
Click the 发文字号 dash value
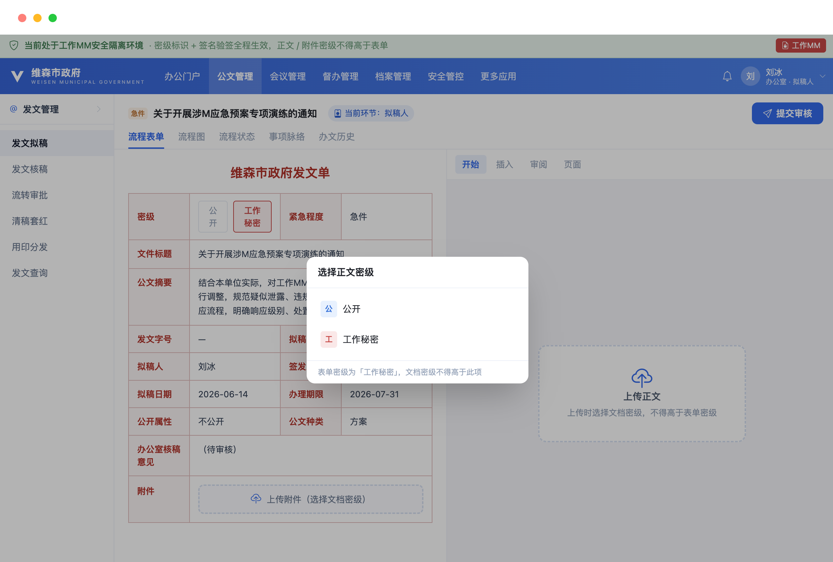202,339
